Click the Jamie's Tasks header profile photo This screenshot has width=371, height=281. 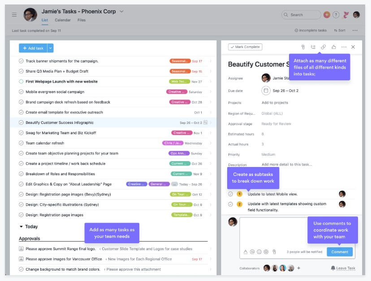(x=30, y=15)
